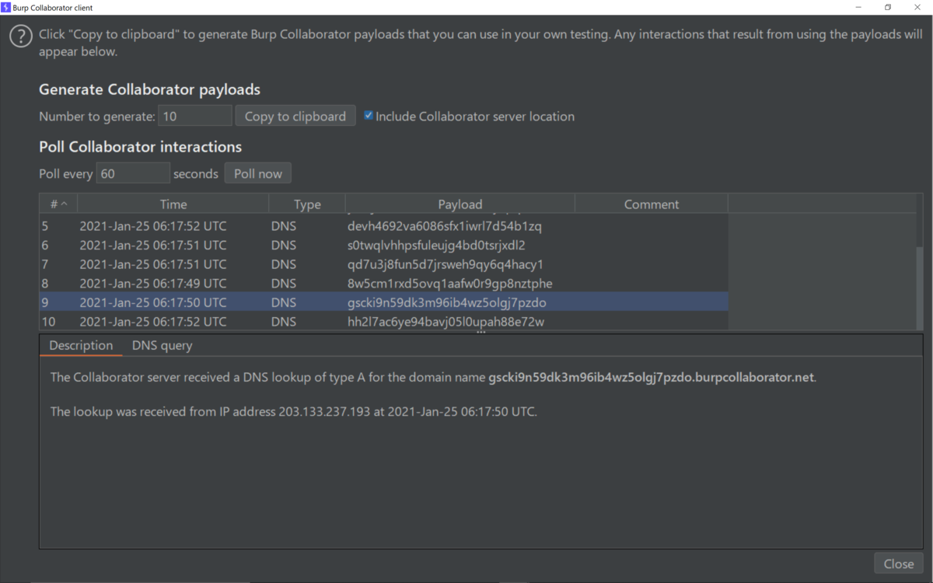Click DNS type cell in row 10
Screen dimensions: 933x583
[x=284, y=321]
